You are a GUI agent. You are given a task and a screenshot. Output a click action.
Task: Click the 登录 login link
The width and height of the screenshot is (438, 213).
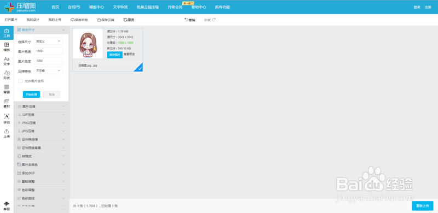417,7
